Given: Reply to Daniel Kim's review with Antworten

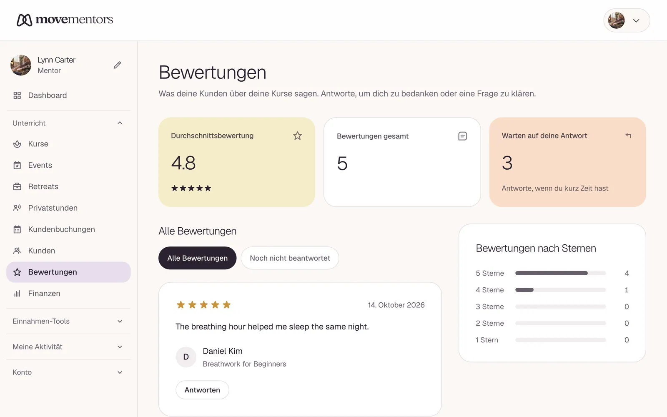Looking at the screenshot, I should (x=202, y=390).
